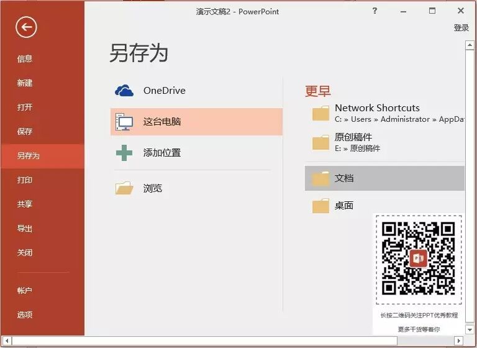Click the 文档 folder icon

click(x=320, y=178)
